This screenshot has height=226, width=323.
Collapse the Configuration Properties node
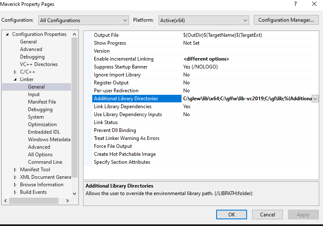point(7,34)
